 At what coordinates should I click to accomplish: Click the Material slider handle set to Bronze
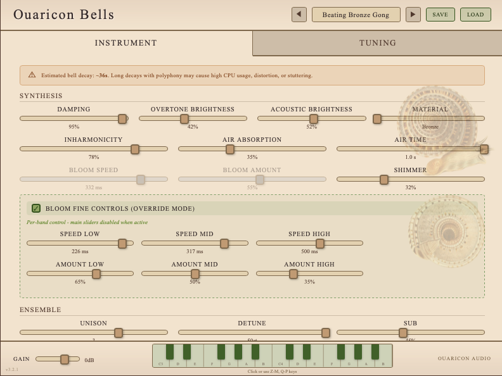point(377,118)
